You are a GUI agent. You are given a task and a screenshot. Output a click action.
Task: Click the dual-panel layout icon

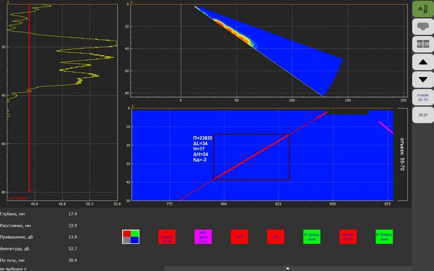(423, 44)
